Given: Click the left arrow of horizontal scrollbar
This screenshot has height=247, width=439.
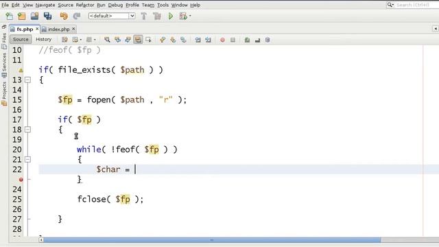Looking at the screenshot, I should [x=41, y=240].
